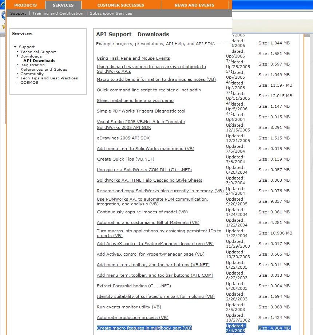Open Extract Parasolid bodies (C++.NET)
This screenshot has width=313, height=335.
pyautogui.click(x=134, y=286)
